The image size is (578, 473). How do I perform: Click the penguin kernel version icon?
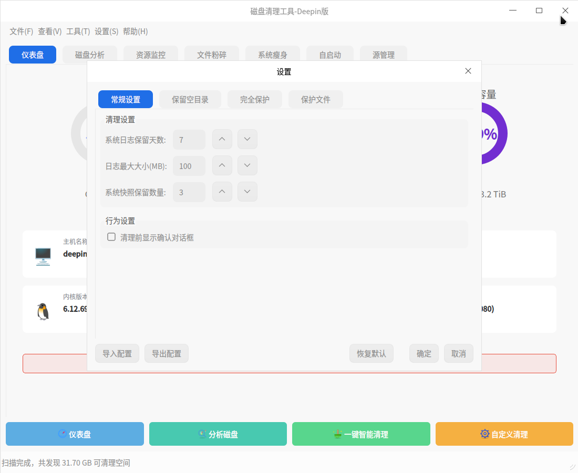point(43,311)
